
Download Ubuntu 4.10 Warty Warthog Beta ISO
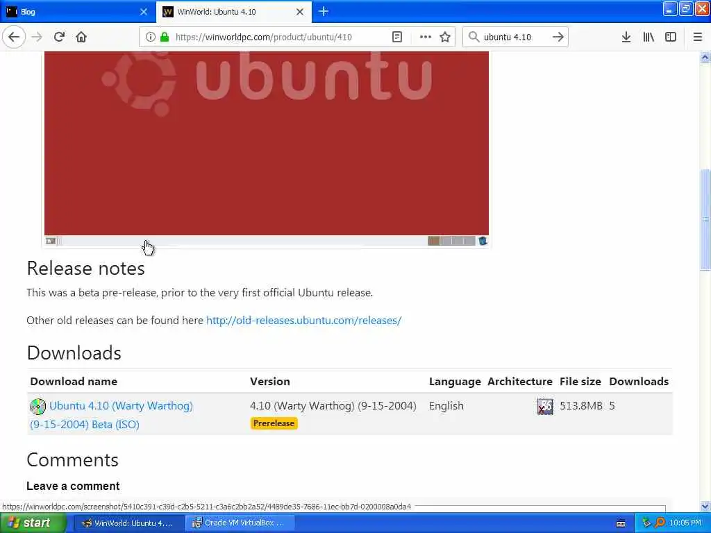pos(111,415)
